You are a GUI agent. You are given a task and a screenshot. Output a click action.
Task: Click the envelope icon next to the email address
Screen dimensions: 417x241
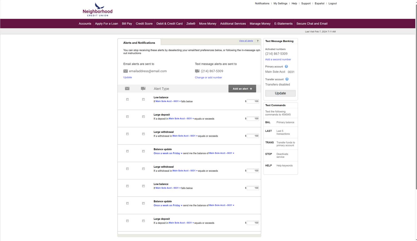point(125,71)
